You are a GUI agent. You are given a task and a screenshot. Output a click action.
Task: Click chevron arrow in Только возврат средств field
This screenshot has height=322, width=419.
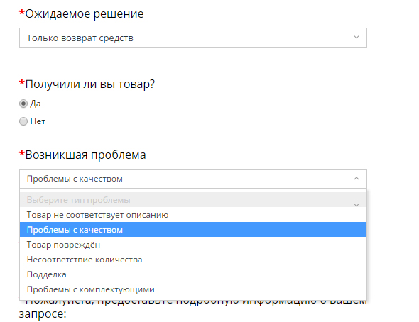(357, 37)
